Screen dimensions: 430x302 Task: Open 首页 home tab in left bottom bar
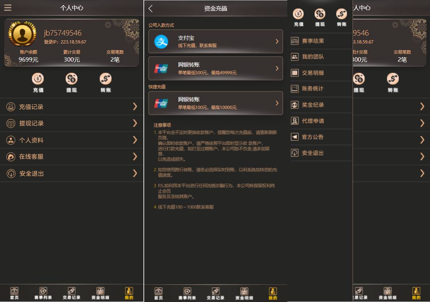pos(14,293)
